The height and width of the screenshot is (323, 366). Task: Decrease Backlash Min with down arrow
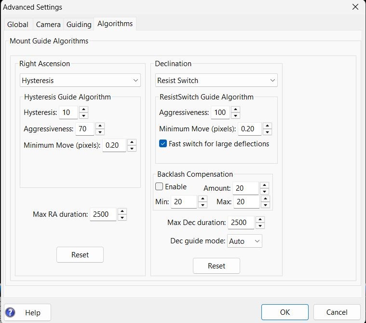203,205
